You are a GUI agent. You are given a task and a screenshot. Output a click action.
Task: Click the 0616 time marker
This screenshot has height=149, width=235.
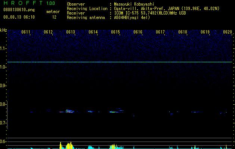point(138,32)
